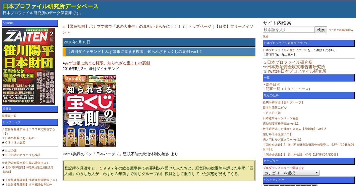Open the 総合目次 link
Viewport: 356px width, 186px height.
pos(273,84)
